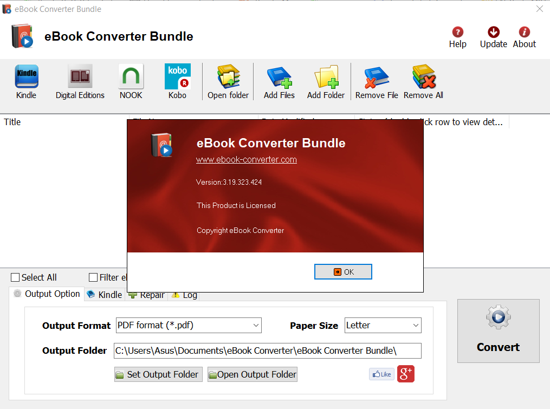Tick the Select All checkbox

tap(15, 277)
